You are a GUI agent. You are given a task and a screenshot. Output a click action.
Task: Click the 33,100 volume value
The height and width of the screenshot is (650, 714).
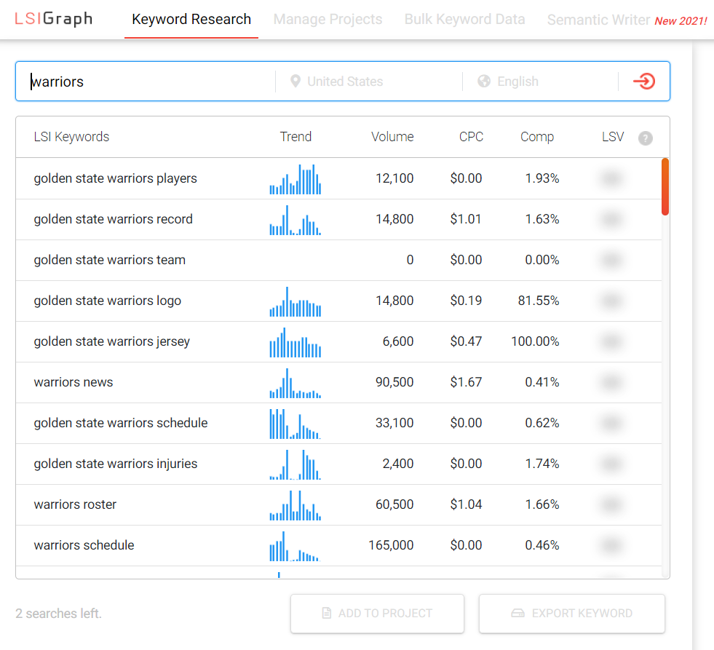tap(394, 423)
